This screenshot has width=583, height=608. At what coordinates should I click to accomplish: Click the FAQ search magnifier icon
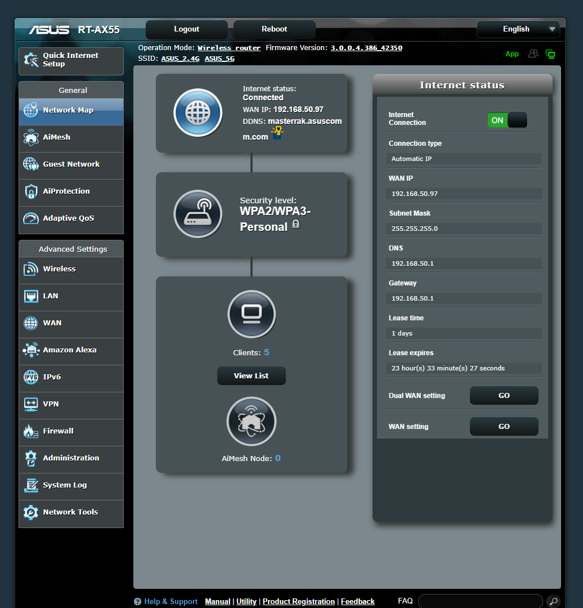pyautogui.click(x=553, y=601)
